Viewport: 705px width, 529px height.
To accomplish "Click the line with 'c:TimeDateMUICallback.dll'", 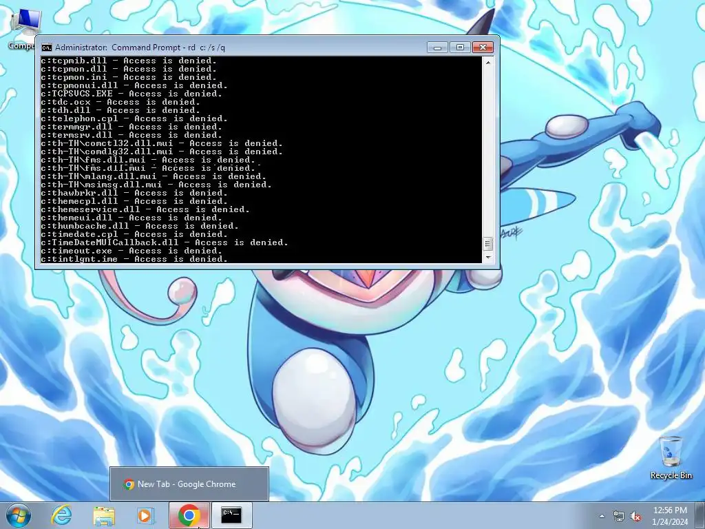I will tap(165, 242).
